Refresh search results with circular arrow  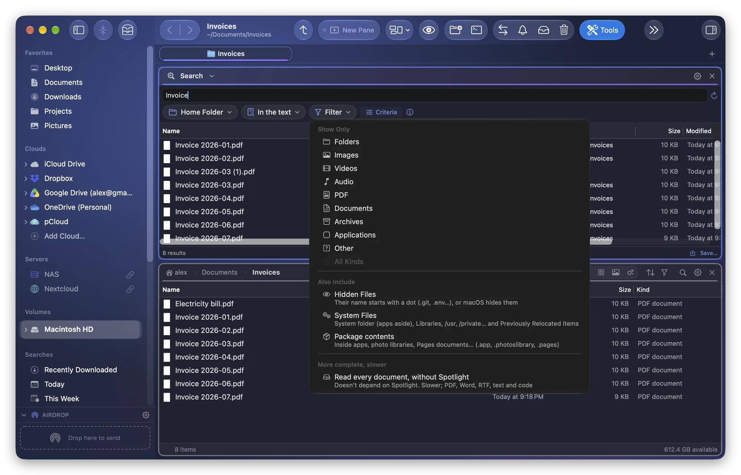pos(714,96)
